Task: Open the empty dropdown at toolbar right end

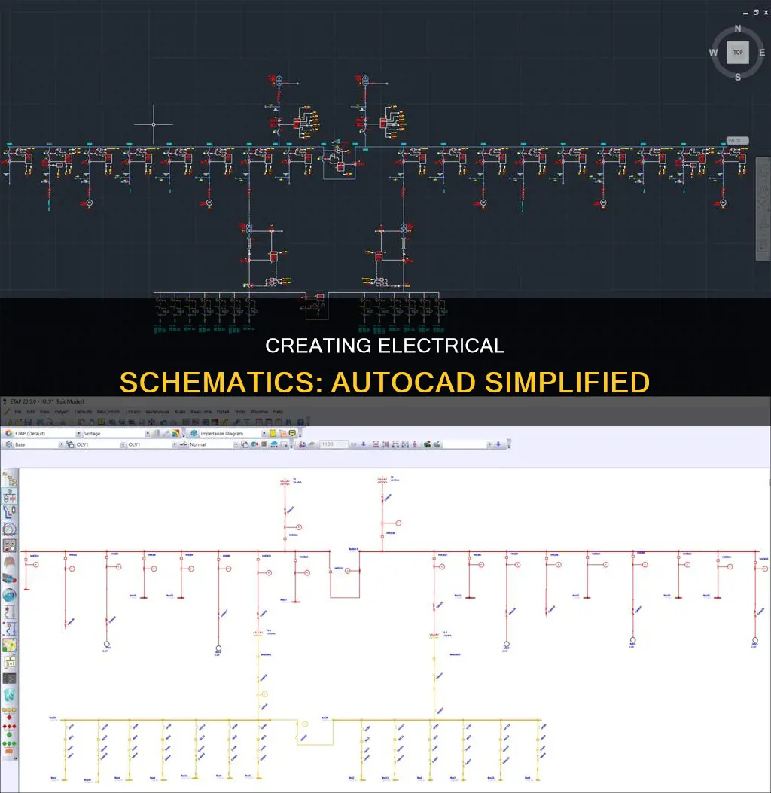Action: [x=489, y=444]
